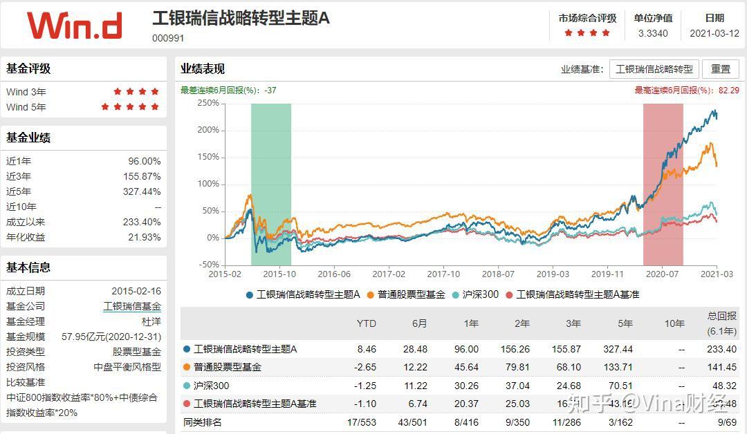This screenshot has width=747, height=434.
Task: Click the teal dot beside 沪深300 table row
Action: point(187,386)
